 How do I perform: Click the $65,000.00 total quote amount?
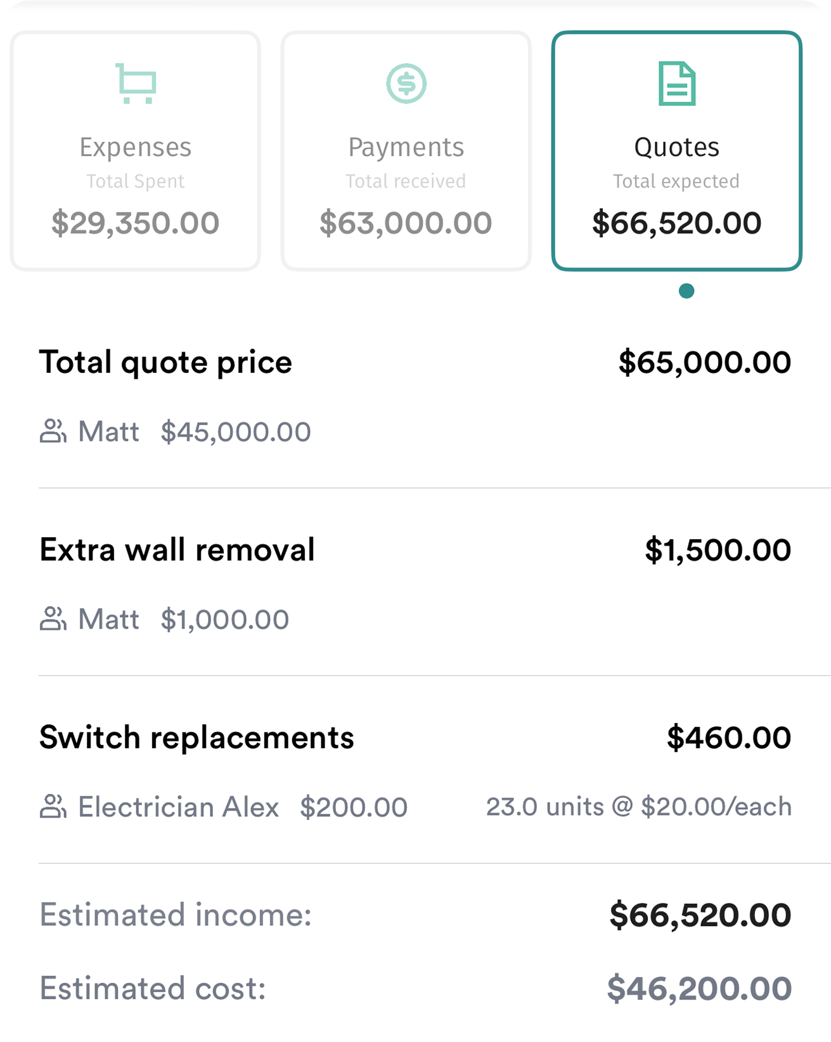705,362
